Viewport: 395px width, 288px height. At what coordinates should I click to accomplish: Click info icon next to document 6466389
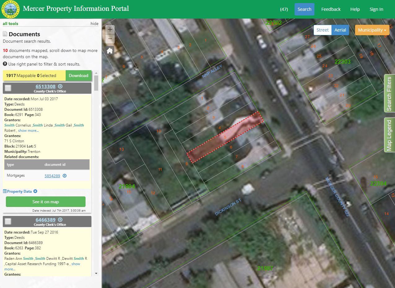[60, 220]
